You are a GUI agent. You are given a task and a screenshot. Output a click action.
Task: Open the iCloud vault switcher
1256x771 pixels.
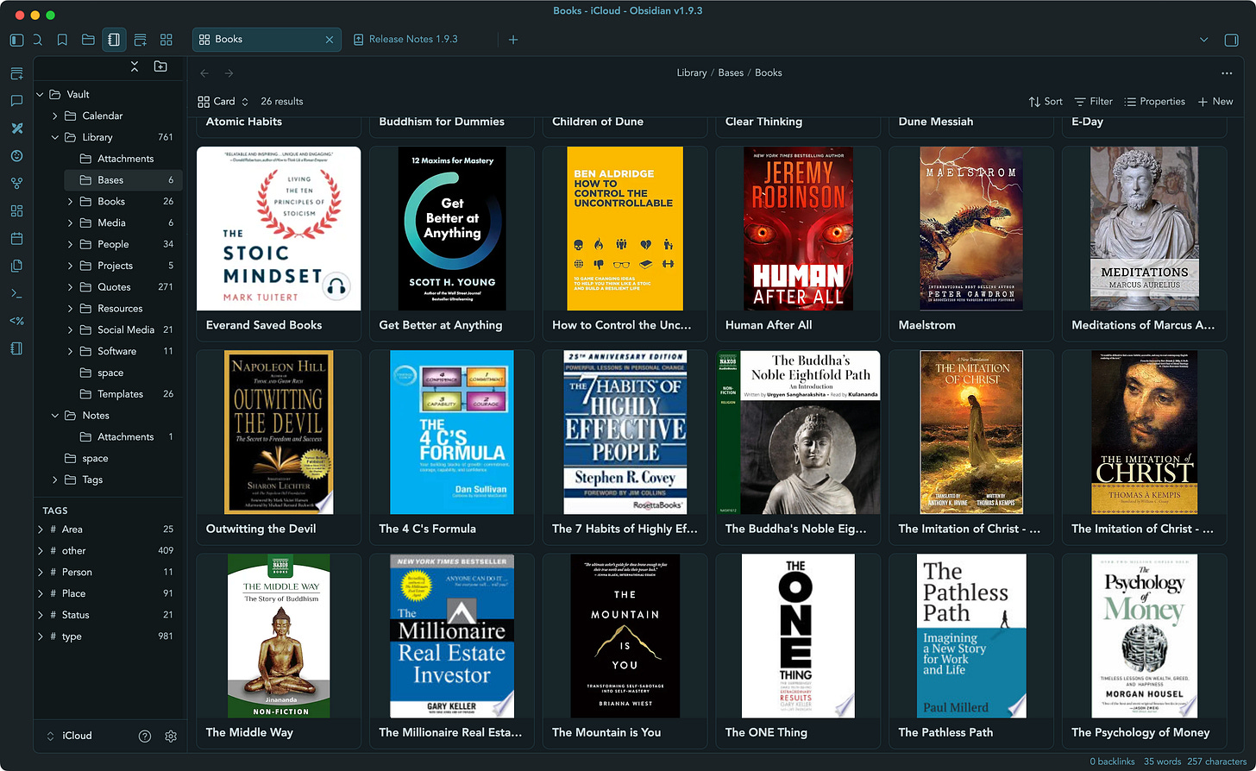69,736
